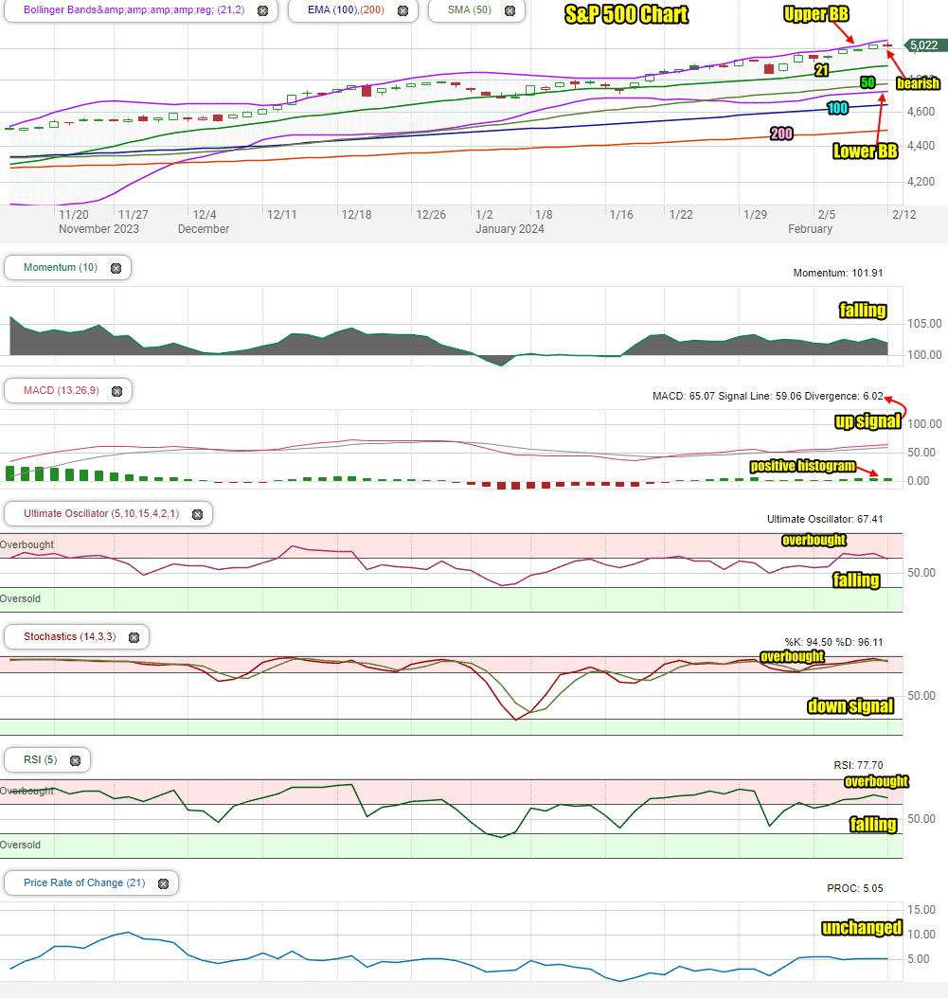The width and height of the screenshot is (948, 998).
Task: Click the current price tag 5,022
Action: point(924,45)
